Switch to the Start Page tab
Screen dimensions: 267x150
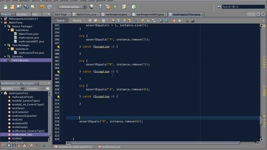tap(62, 15)
